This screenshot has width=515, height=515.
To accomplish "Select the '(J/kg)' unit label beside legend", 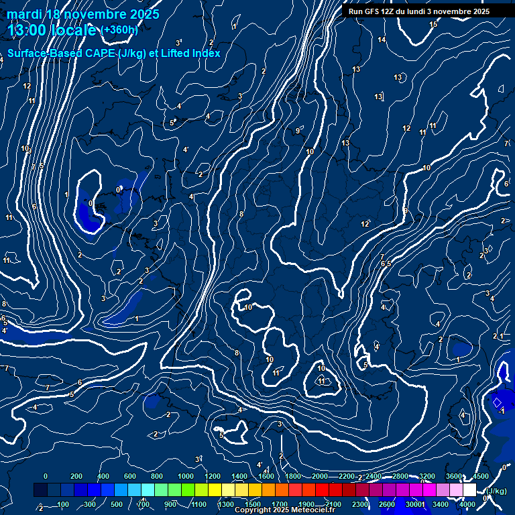I will (x=496, y=491).
